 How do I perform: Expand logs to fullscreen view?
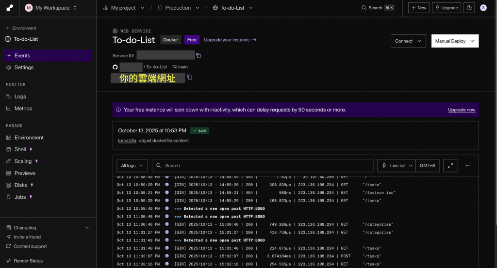450,165
